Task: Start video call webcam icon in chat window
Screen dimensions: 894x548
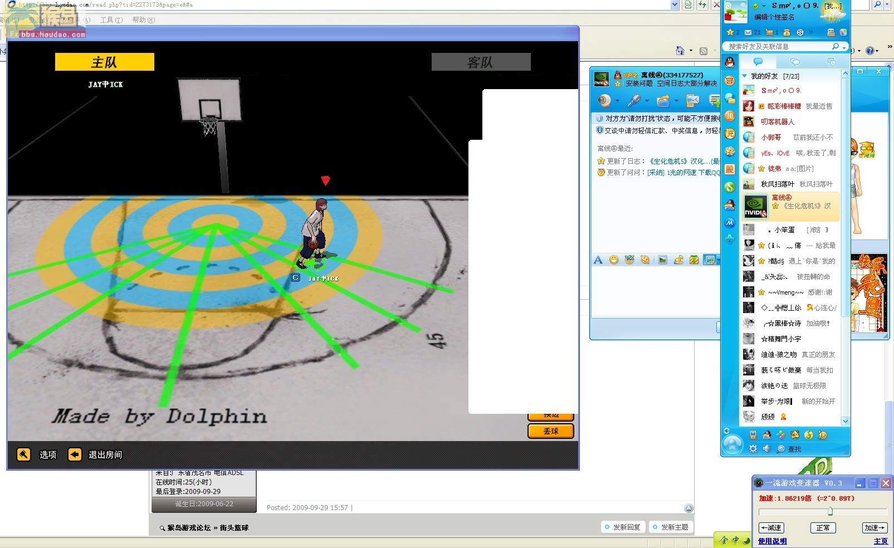Action: (x=604, y=101)
